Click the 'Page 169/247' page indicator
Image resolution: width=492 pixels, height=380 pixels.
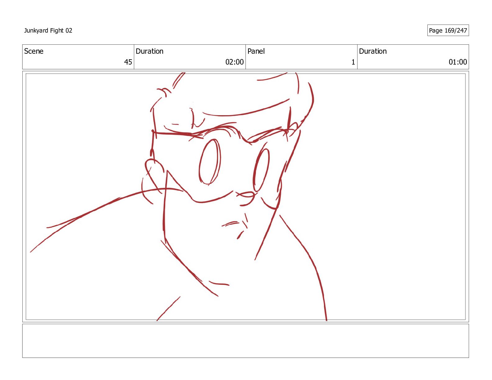tap(448, 30)
